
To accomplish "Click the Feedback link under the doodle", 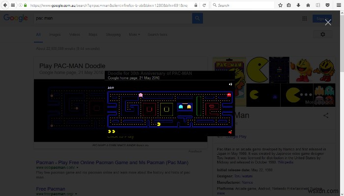I will pos(195,151).
